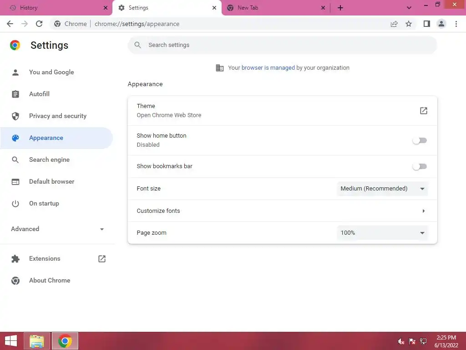466x350 pixels.
Task: Open the Page zoom dropdown
Action: (x=382, y=233)
